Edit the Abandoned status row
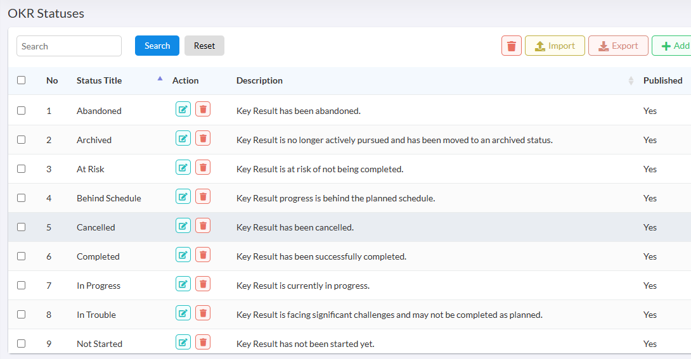 click(x=183, y=109)
